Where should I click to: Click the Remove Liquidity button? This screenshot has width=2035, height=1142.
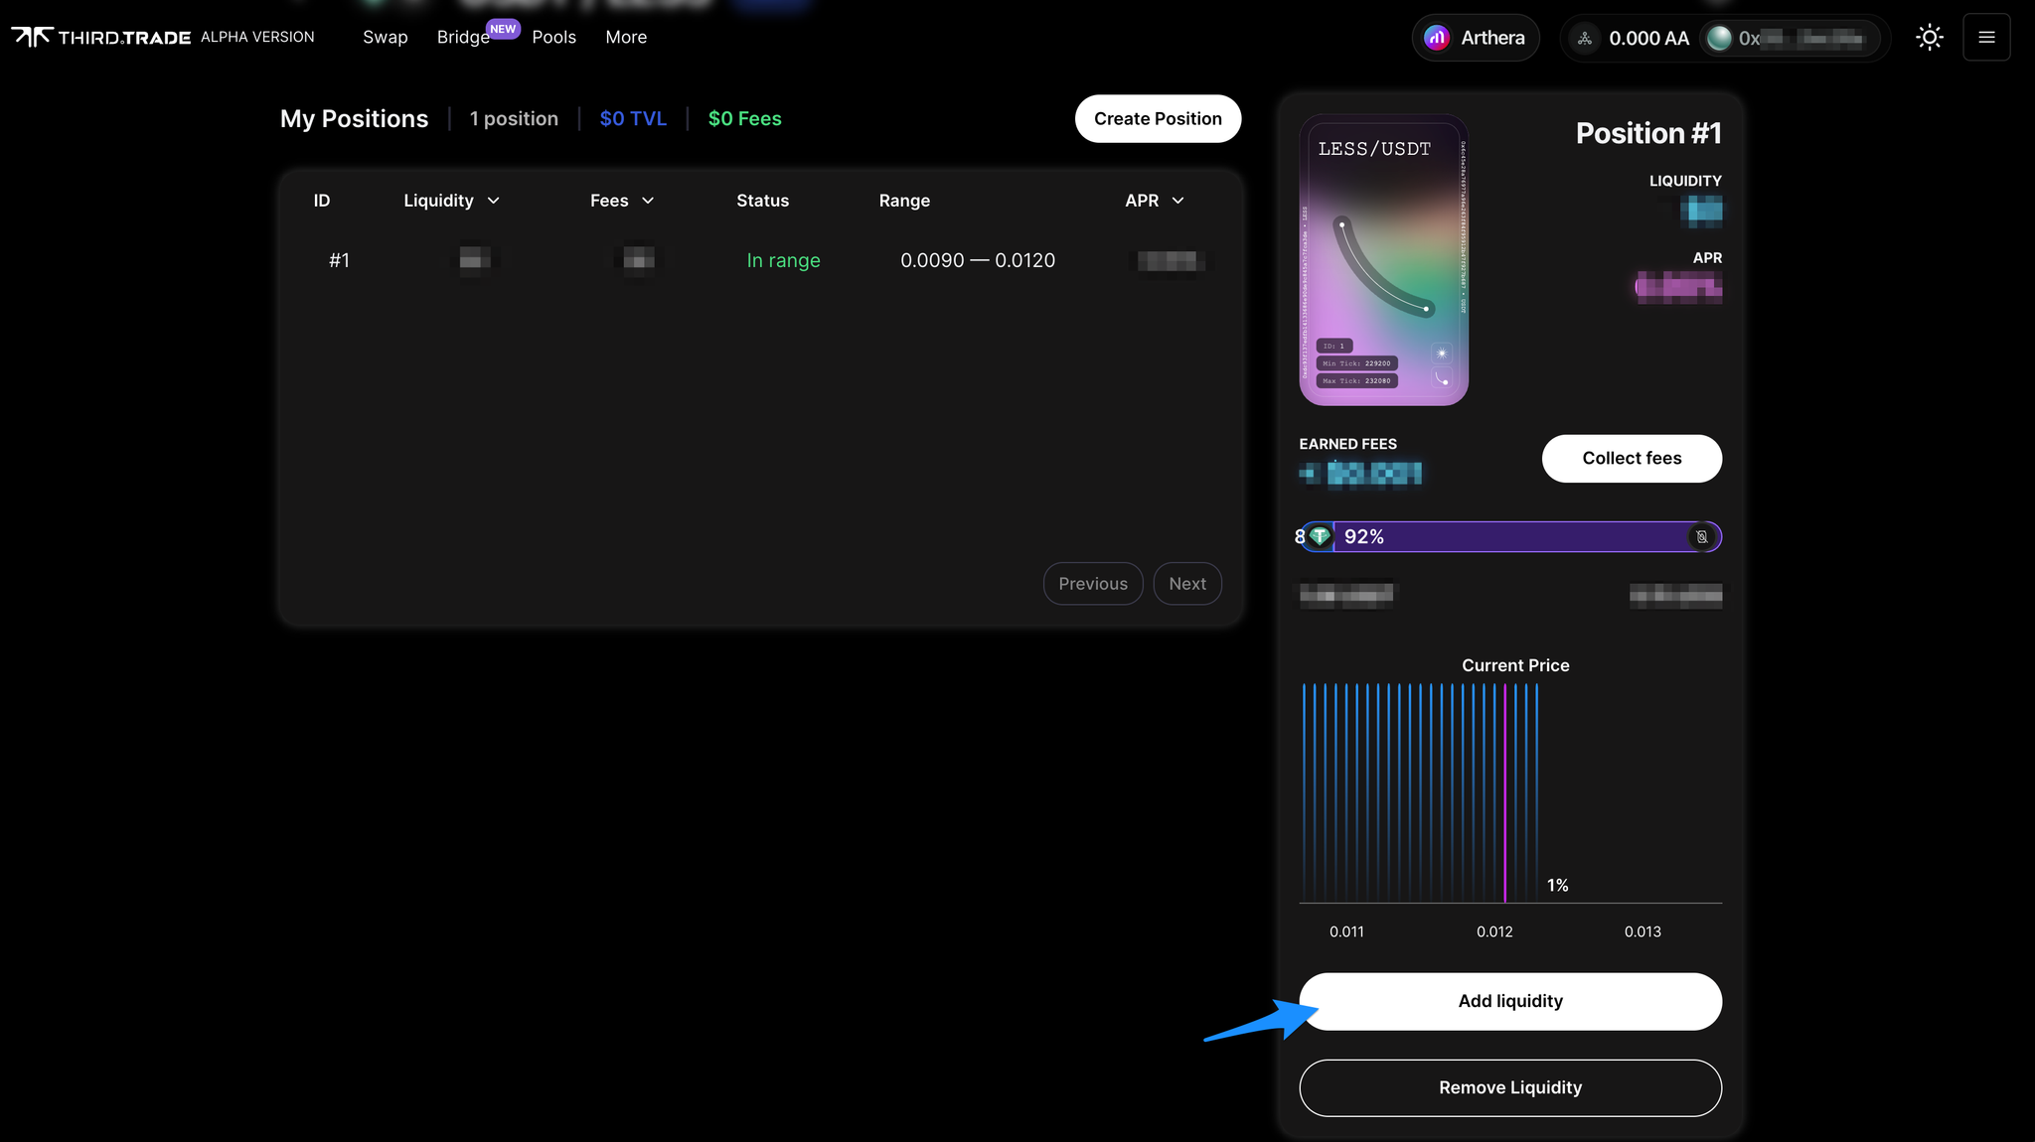(x=1509, y=1087)
